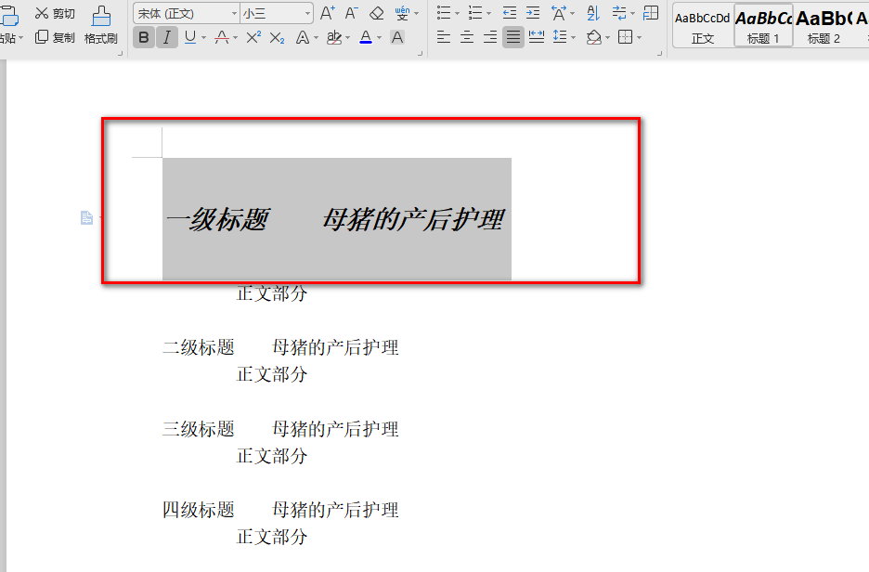Open the paragraph dialog launcher corner icon
Viewport: 869px width, 572px height.
coord(659,54)
